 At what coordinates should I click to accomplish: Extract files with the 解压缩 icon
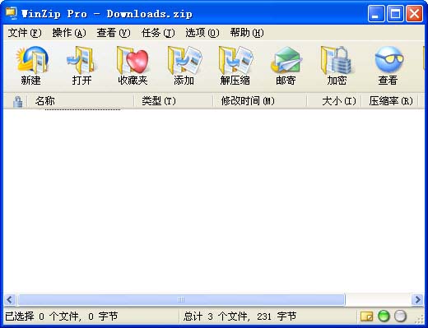[x=235, y=66]
